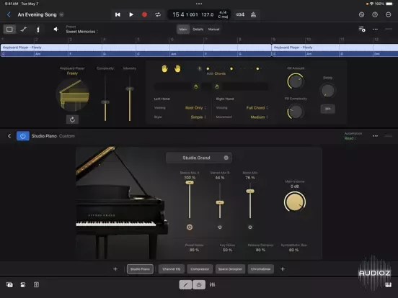
Task: Open Right Hand Movement Medium dropdown
Action: [x=259, y=117]
